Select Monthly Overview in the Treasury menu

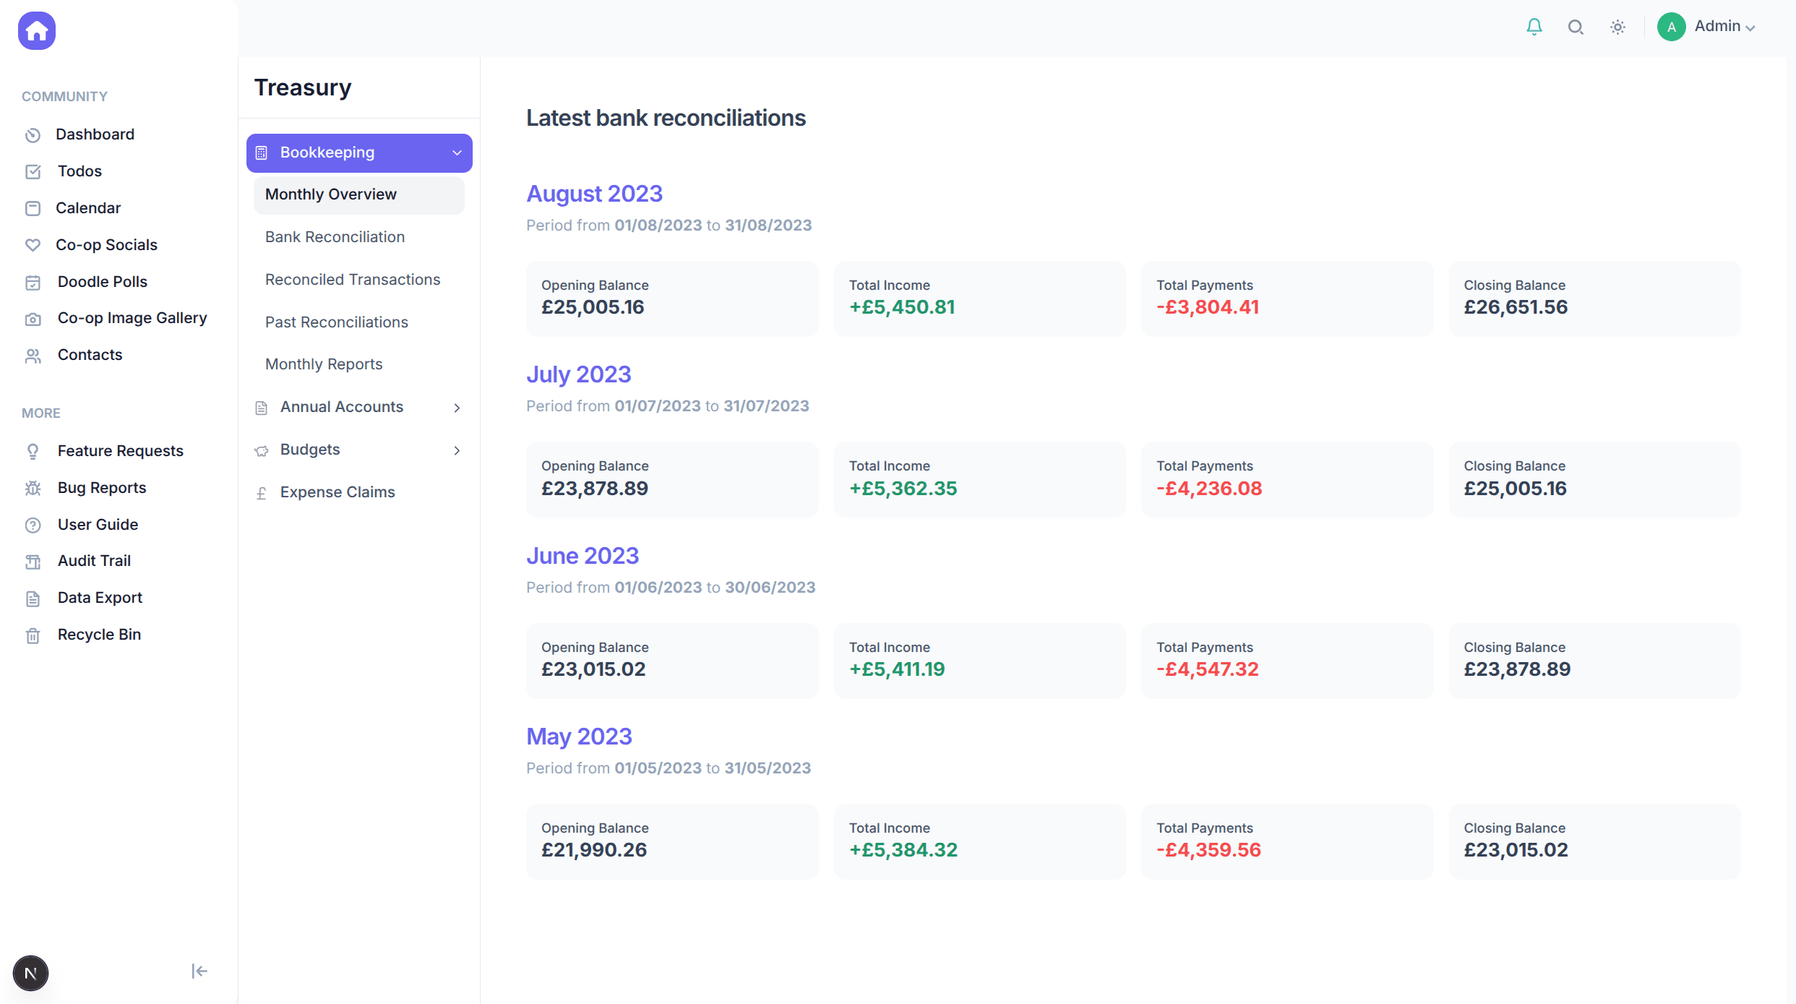tap(330, 194)
